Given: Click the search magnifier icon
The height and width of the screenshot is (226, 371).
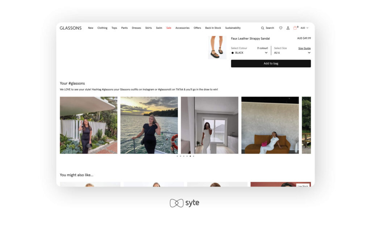Looking at the screenshot, I should pyautogui.click(x=262, y=28).
